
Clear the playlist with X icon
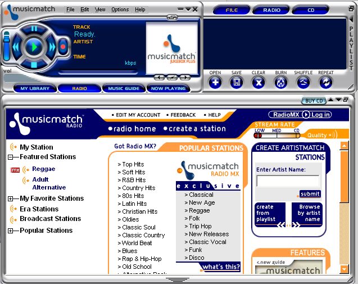tap(259, 83)
